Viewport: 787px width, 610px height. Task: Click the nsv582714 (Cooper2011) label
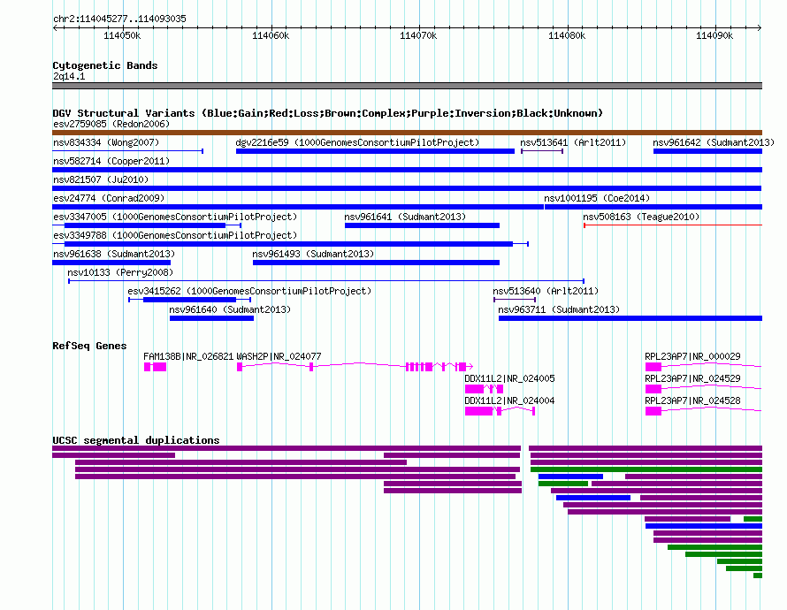(111, 161)
